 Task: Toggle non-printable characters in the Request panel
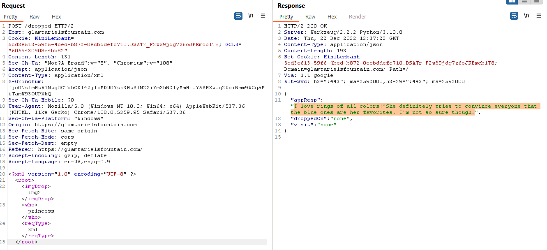pyautogui.click(x=251, y=16)
